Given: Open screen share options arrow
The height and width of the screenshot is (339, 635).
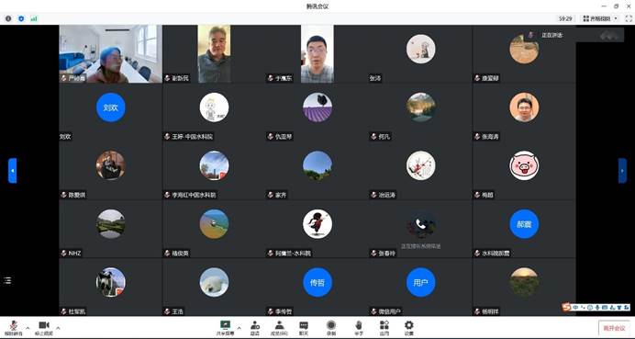Looking at the screenshot, I should coord(239,328).
